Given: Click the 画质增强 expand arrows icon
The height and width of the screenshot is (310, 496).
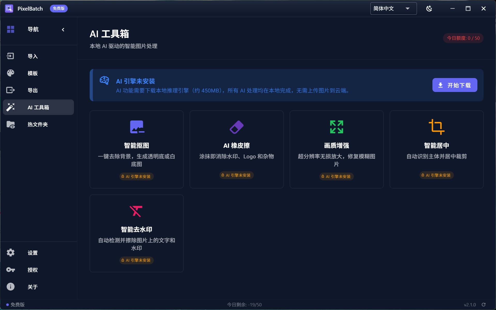Looking at the screenshot, I should point(337,127).
